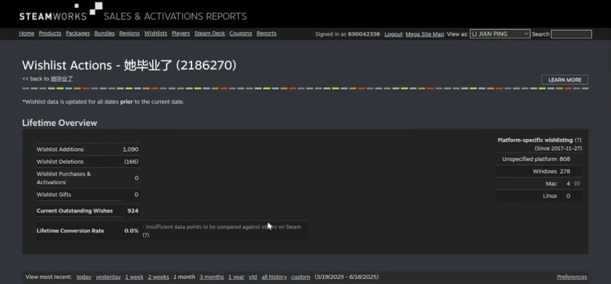The width and height of the screenshot is (611, 284).
Task: Click the date span 5/19/2025 - 6/18/2025
Action: (x=347, y=277)
